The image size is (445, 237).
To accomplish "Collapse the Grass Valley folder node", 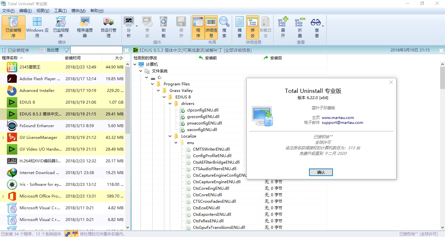I will (158, 91).
